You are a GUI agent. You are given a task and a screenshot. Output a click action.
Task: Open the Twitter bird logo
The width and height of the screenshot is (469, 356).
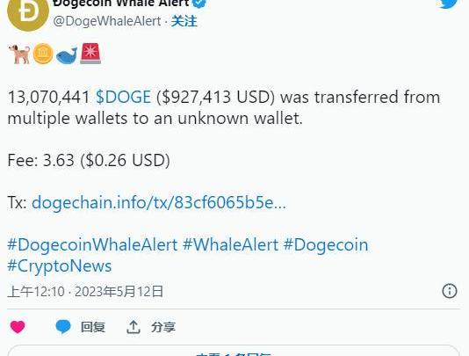point(449,4)
